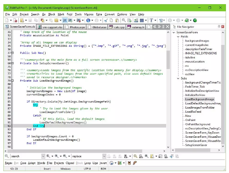Click in the replace text field
Image resolution: width=229 pixels, height=173 pixels.
pyautogui.click(x=87, y=156)
